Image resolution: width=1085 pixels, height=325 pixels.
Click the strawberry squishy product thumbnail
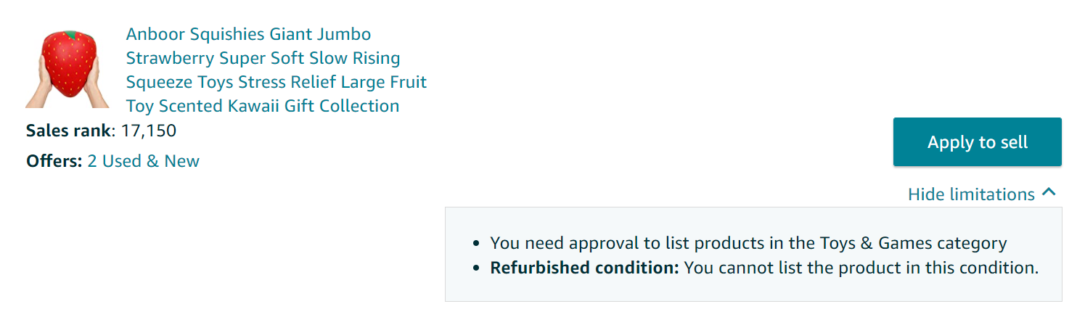coord(67,69)
